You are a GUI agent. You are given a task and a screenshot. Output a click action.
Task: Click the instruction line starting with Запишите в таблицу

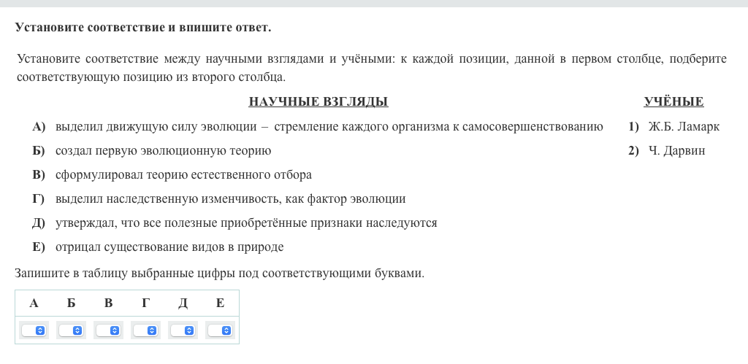[219, 274]
